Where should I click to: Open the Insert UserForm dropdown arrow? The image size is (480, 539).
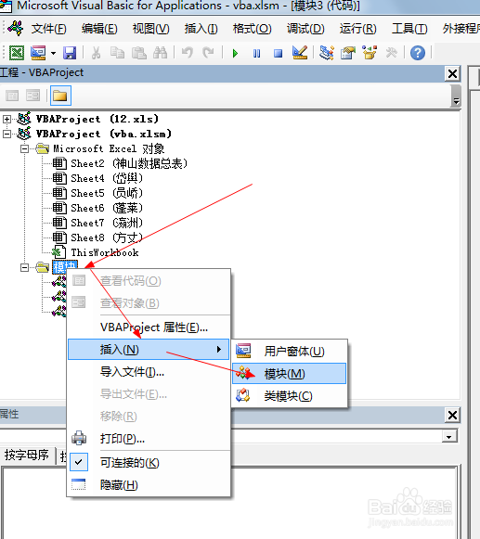coord(53,53)
